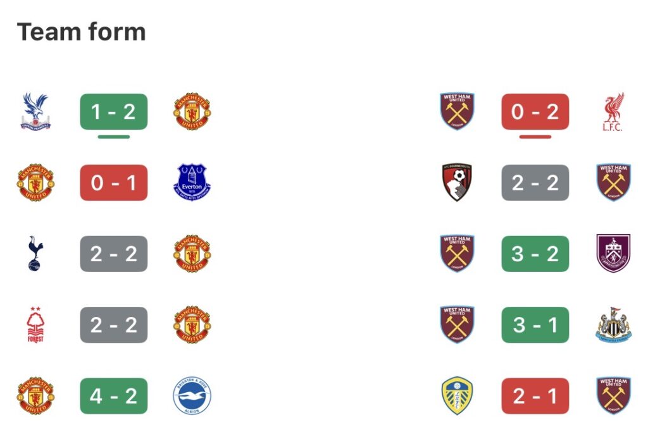Screen dimensions: 648x439
Task: Click the Crystal Palace club crest
Action: pos(35,111)
